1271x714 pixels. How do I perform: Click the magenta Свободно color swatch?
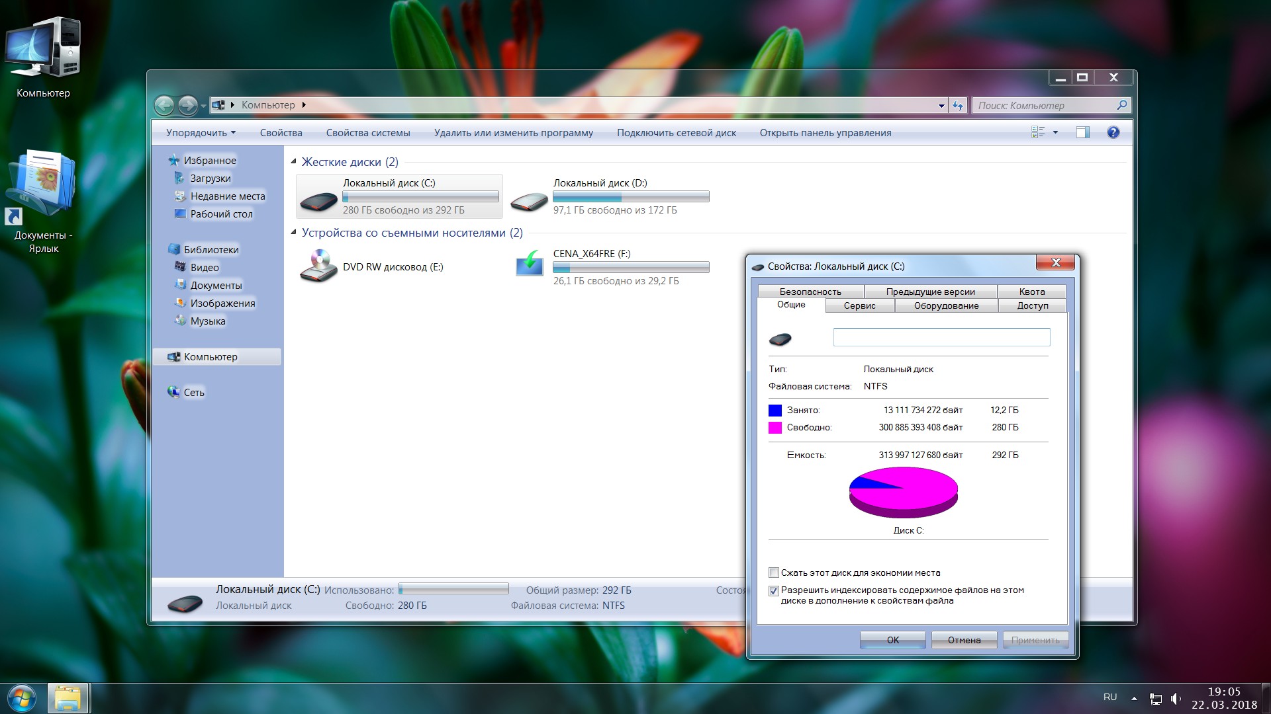coord(775,428)
